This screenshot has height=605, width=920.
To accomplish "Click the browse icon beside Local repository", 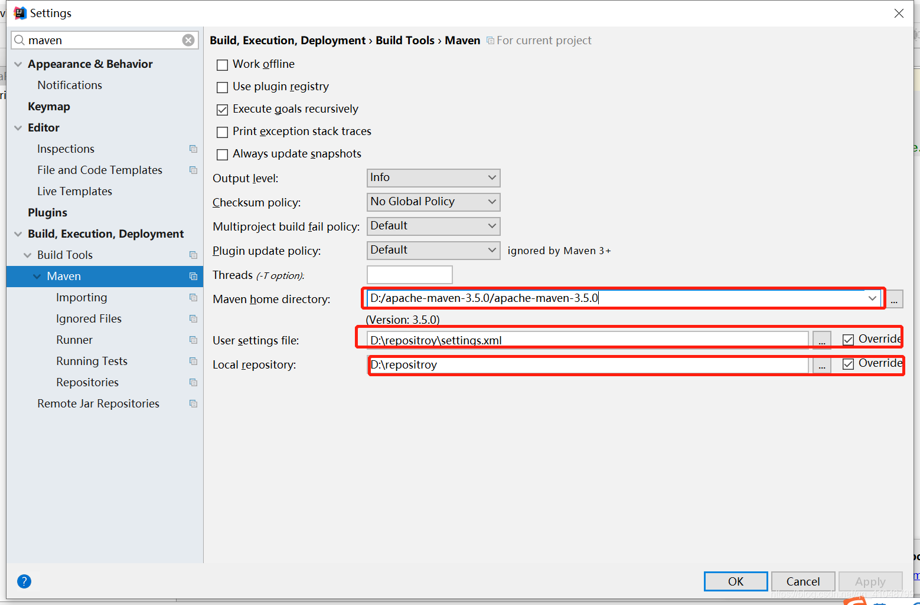I will click(821, 364).
